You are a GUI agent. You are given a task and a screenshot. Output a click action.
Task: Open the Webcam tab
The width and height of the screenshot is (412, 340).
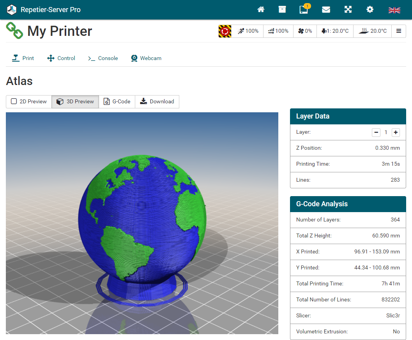(146, 58)
